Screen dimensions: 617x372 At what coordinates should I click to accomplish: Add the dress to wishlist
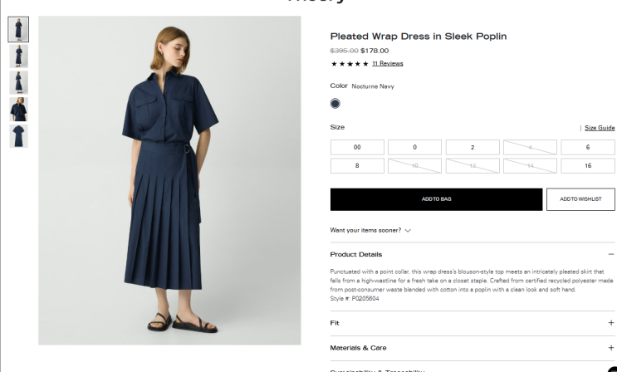point(580,199)
